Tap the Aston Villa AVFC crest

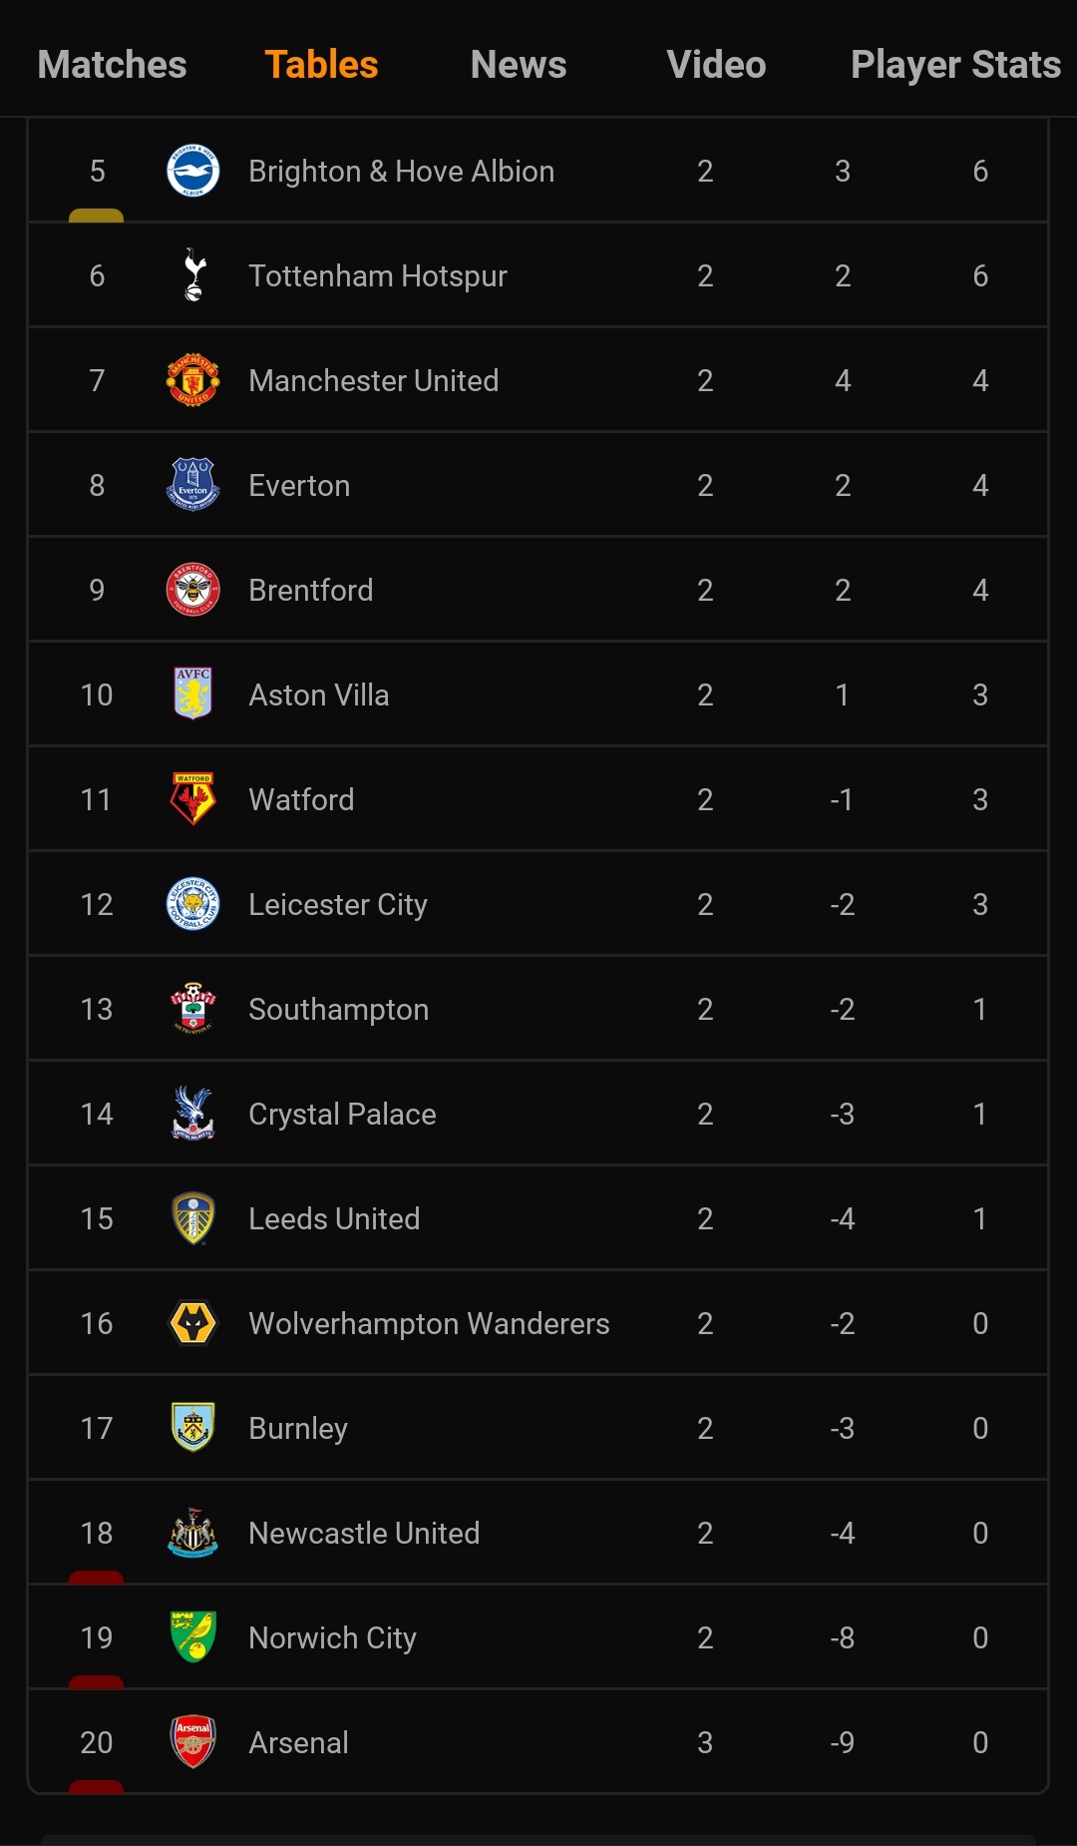[192, 693]
